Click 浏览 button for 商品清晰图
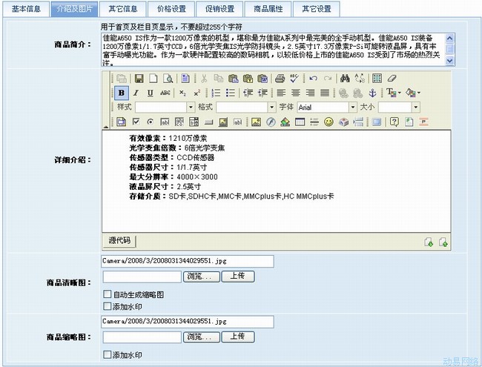 click(202, 277)
